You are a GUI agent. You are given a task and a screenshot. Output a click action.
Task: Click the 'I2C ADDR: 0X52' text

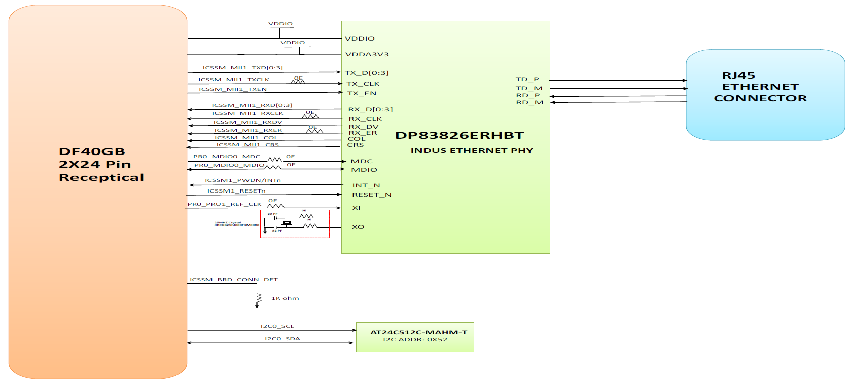415,340
